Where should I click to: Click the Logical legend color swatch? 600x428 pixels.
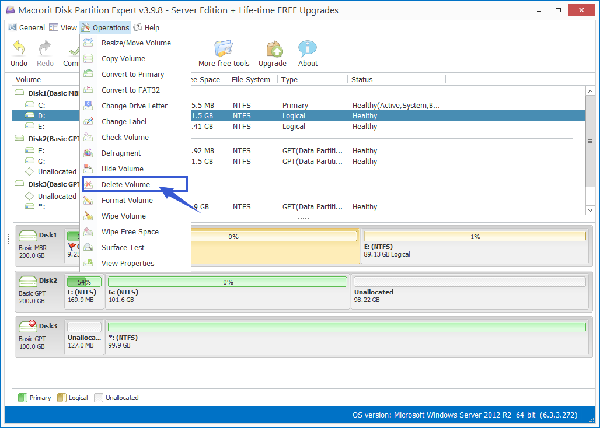point(62,398)
